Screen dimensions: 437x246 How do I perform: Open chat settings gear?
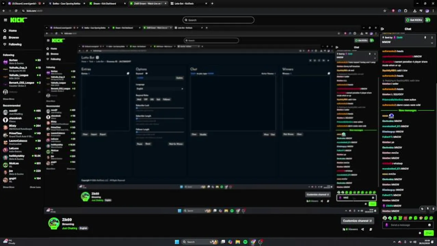point(420,233)
